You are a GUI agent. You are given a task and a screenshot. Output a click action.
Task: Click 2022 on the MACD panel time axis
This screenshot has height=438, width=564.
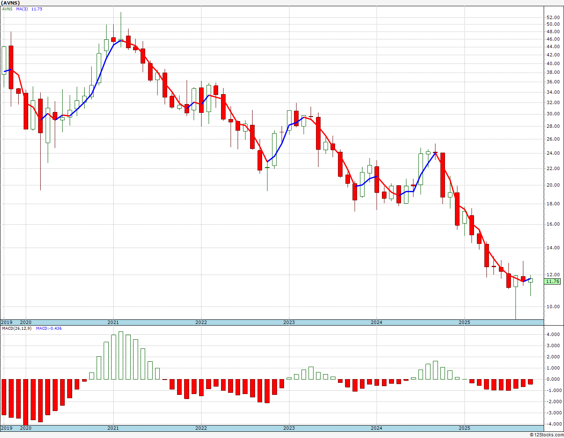click(201, 428)
